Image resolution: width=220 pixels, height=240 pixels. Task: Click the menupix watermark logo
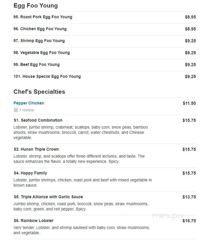168,216
